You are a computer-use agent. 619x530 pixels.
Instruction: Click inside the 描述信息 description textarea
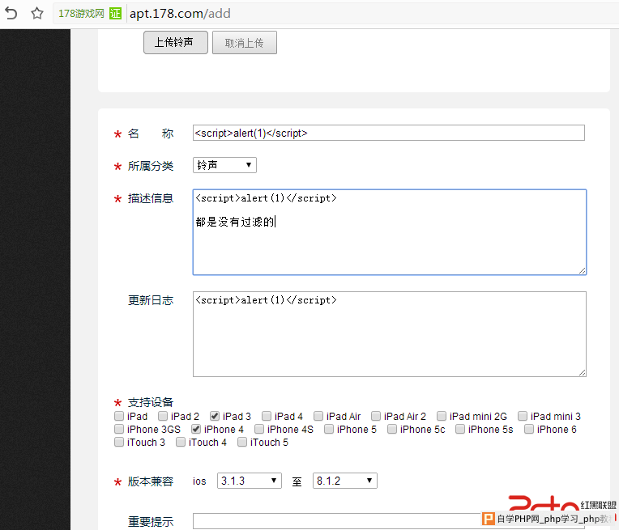[x=390, y=232]
